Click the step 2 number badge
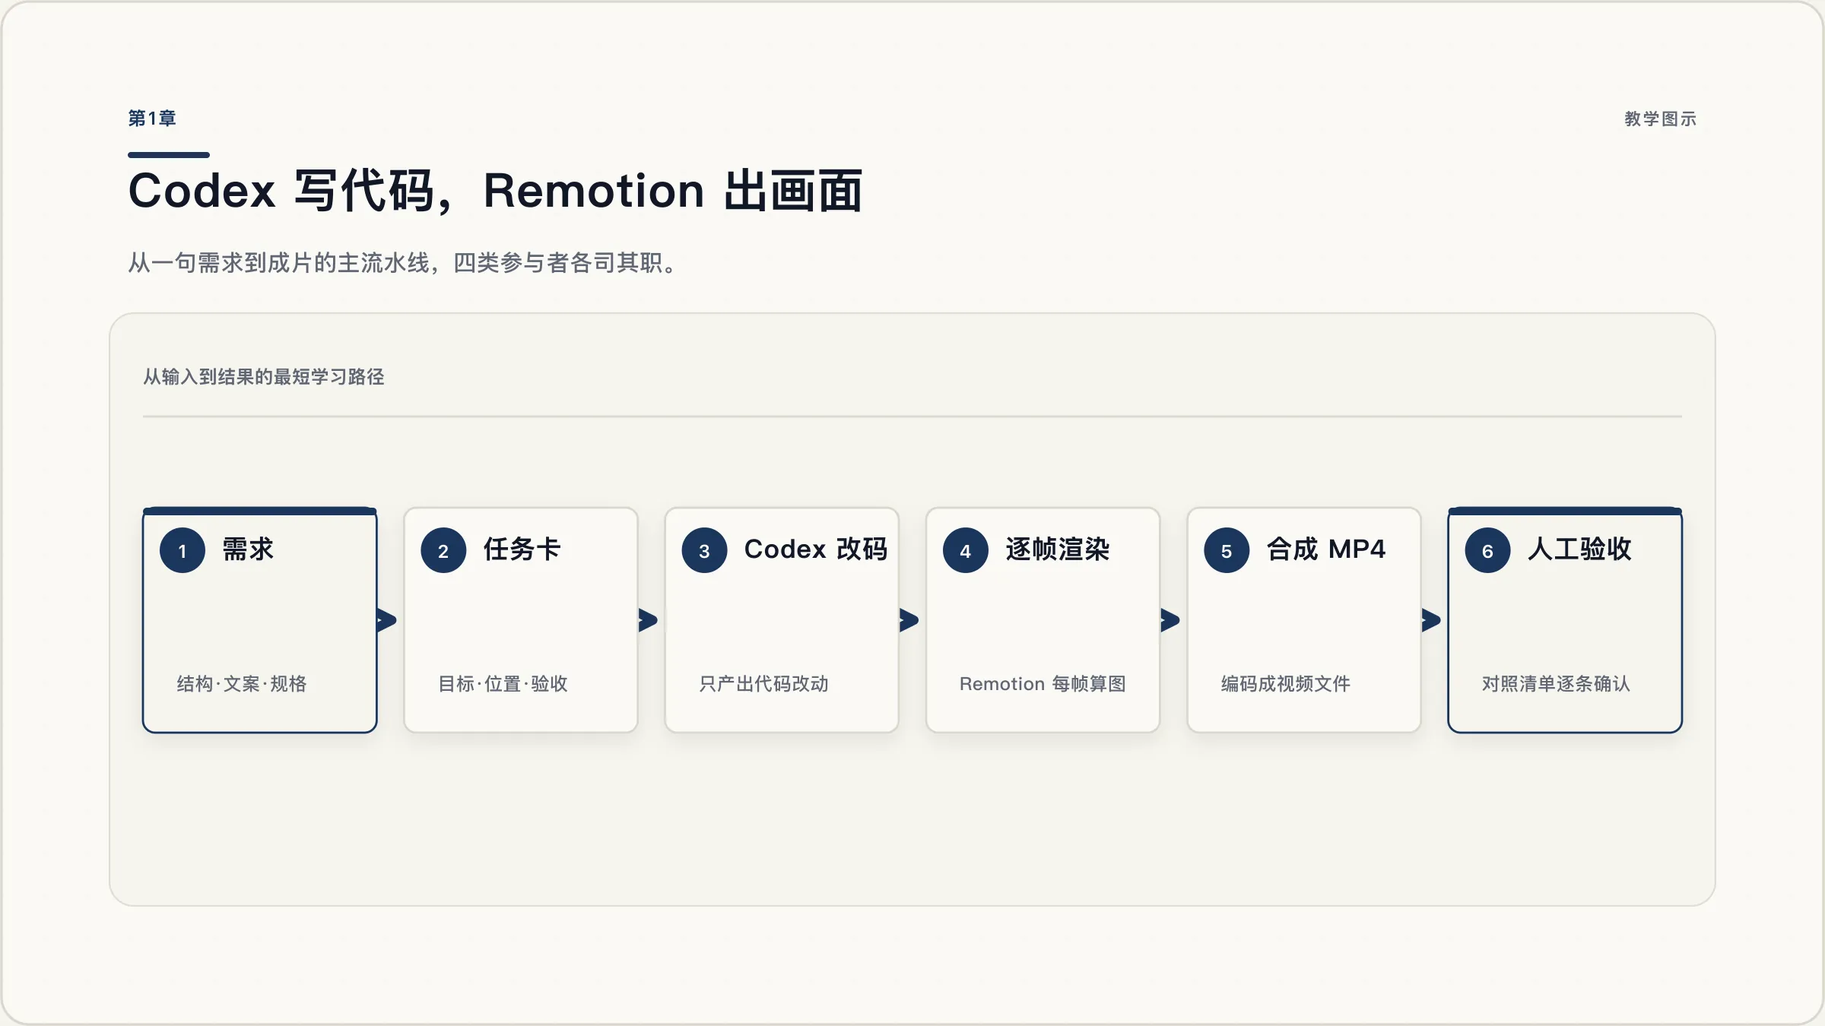 point(443,550)
